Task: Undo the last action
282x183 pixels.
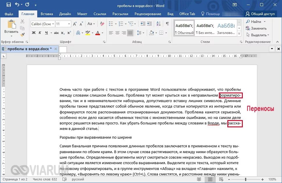Action: (x=17, y=4)
